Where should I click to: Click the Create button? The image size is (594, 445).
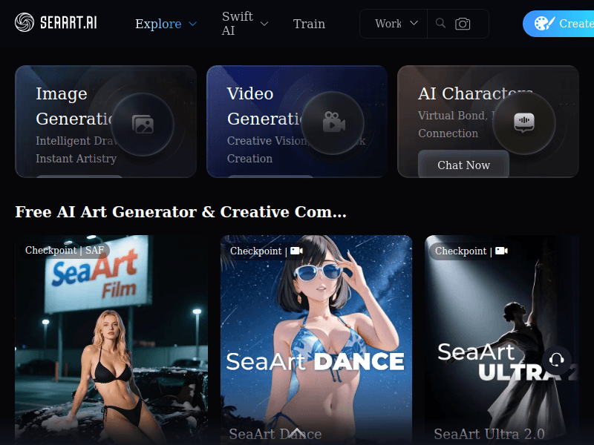click(558, 24)
